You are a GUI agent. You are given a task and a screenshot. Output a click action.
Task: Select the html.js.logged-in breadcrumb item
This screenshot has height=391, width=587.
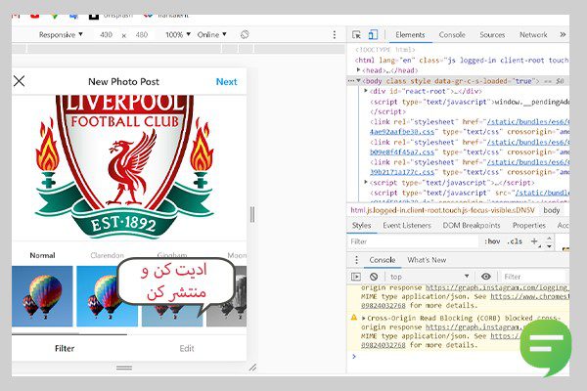[442, 210]
